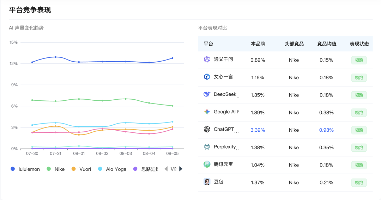
Task: Click lululemon data point on 08-05
Action: click(173, 58)
